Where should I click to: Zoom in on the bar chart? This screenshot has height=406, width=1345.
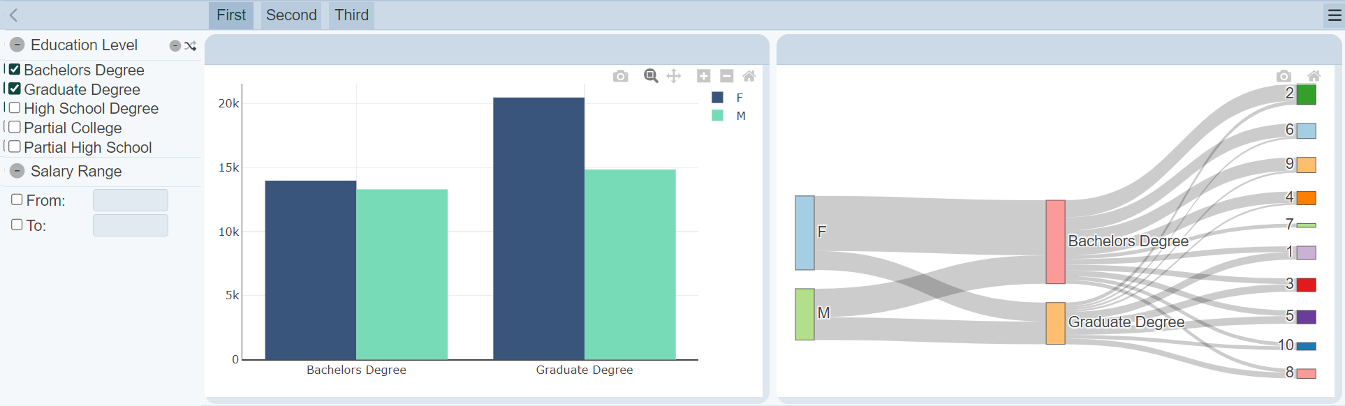[703, 76]
